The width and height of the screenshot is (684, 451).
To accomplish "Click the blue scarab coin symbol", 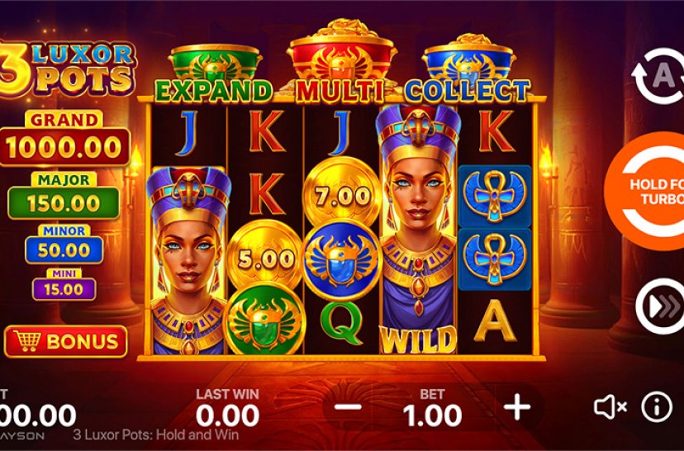I will point(341,260).
